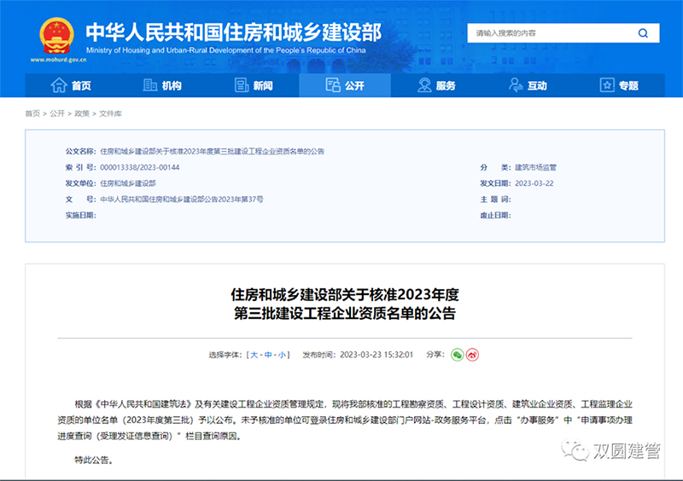The image size is (683, 481).
Task: Click the search magnifier icon
Action: 643,33
